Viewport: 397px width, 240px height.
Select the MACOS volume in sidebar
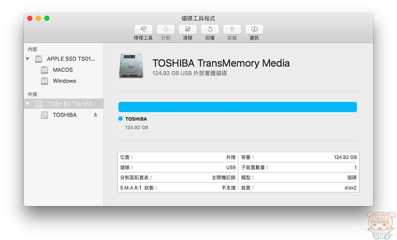point(62,70)
